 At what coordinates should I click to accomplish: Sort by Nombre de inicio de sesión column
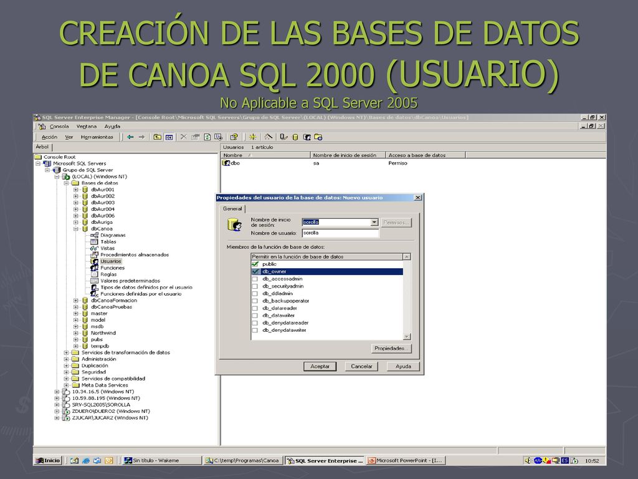tap(348, 155)
